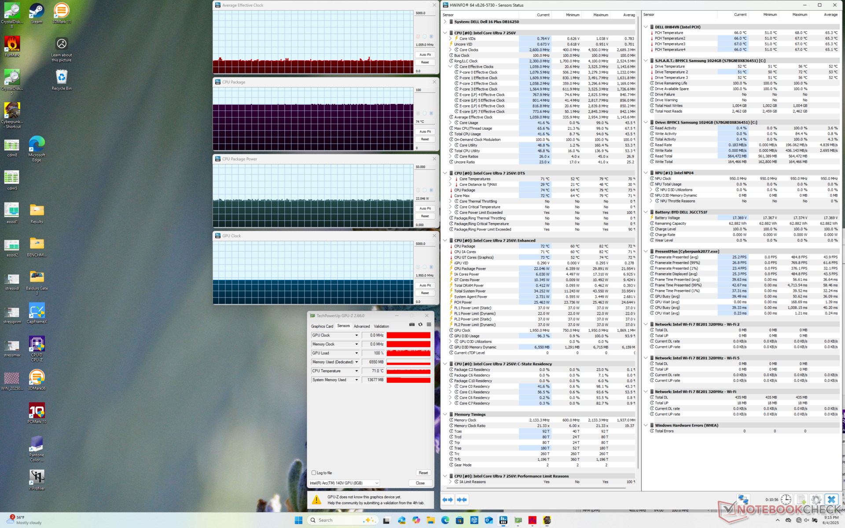
Task: Open HWiNFO settings gear icon
Action: coord(816,500)
